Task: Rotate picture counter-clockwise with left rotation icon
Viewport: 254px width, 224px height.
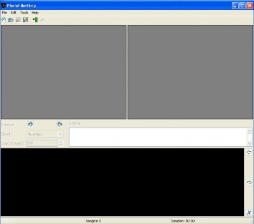Action: [30, 125]
